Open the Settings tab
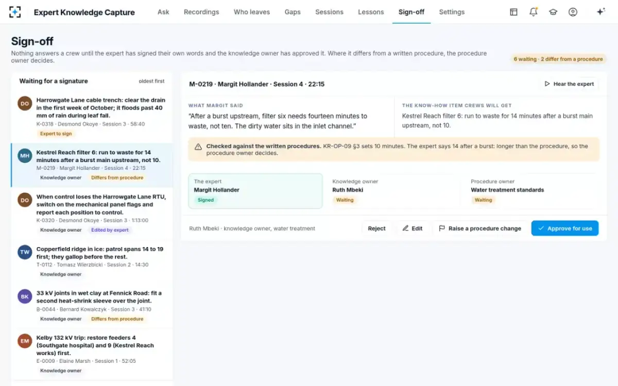The width and height of the screenshot is (618, 386). tap(452, 12)
